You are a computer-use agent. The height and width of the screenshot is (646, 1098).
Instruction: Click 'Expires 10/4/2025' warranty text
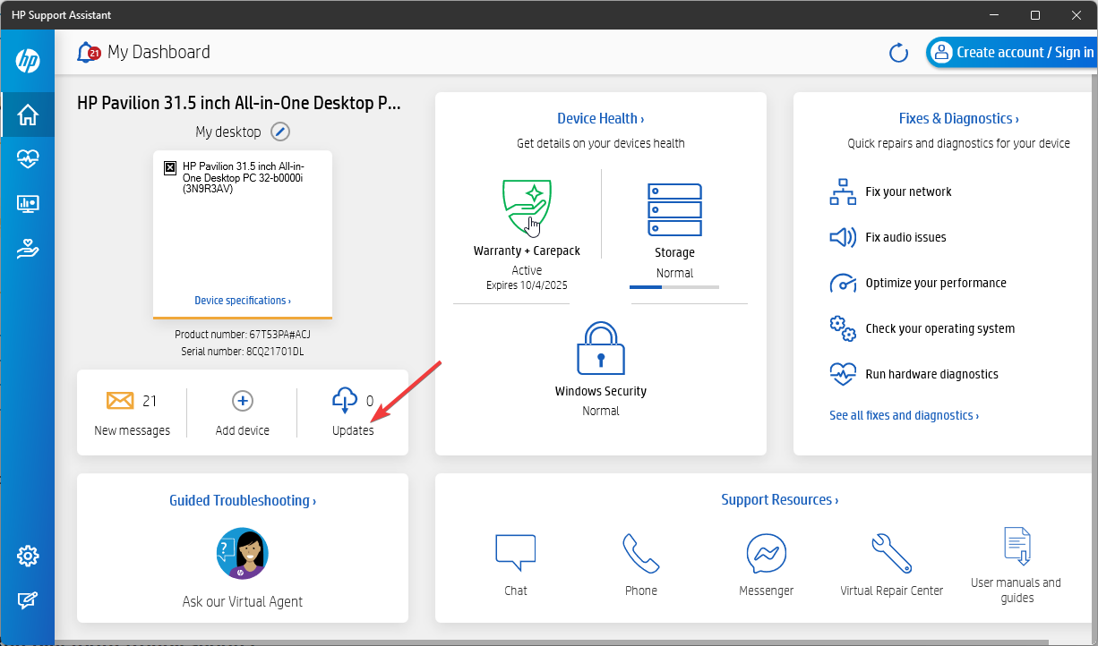click(x=527, y=285)
